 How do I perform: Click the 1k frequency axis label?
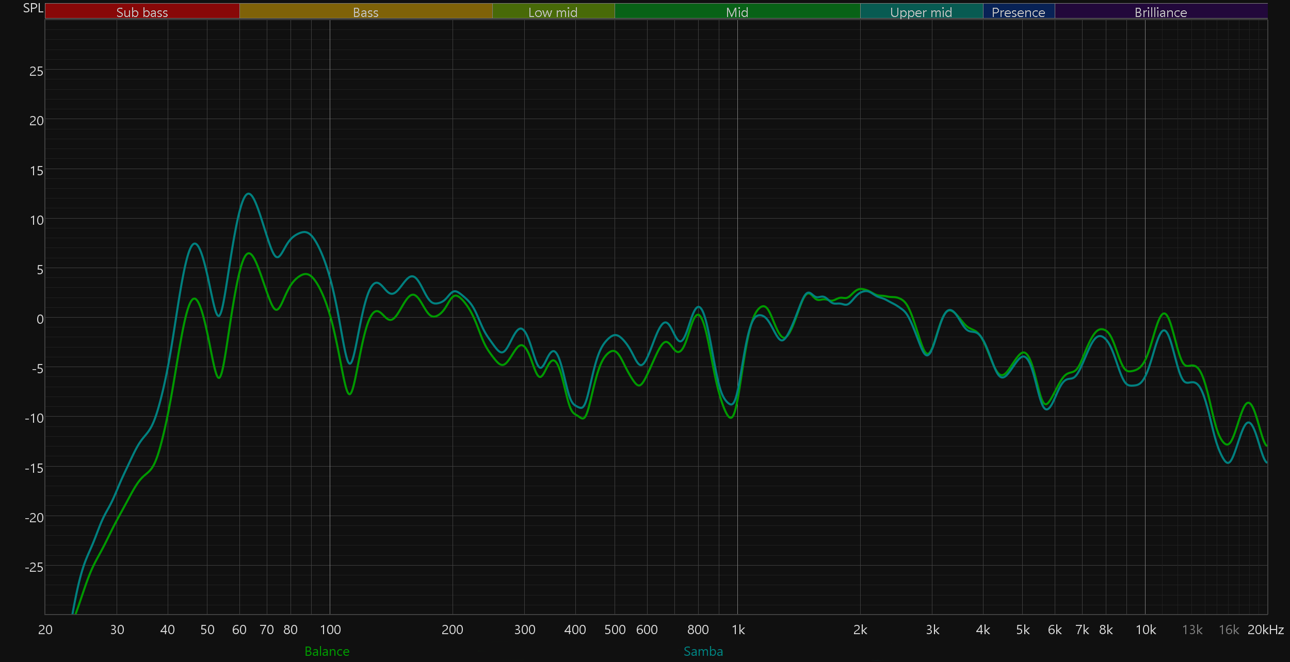(x=738, y=630)
